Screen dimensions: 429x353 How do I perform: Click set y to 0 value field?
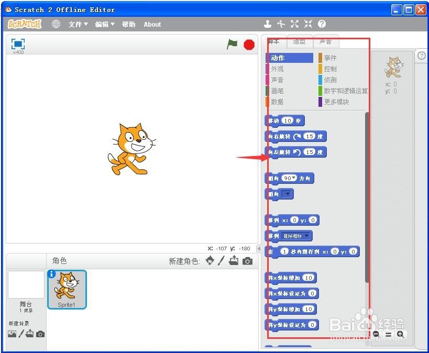click(312, 325)
